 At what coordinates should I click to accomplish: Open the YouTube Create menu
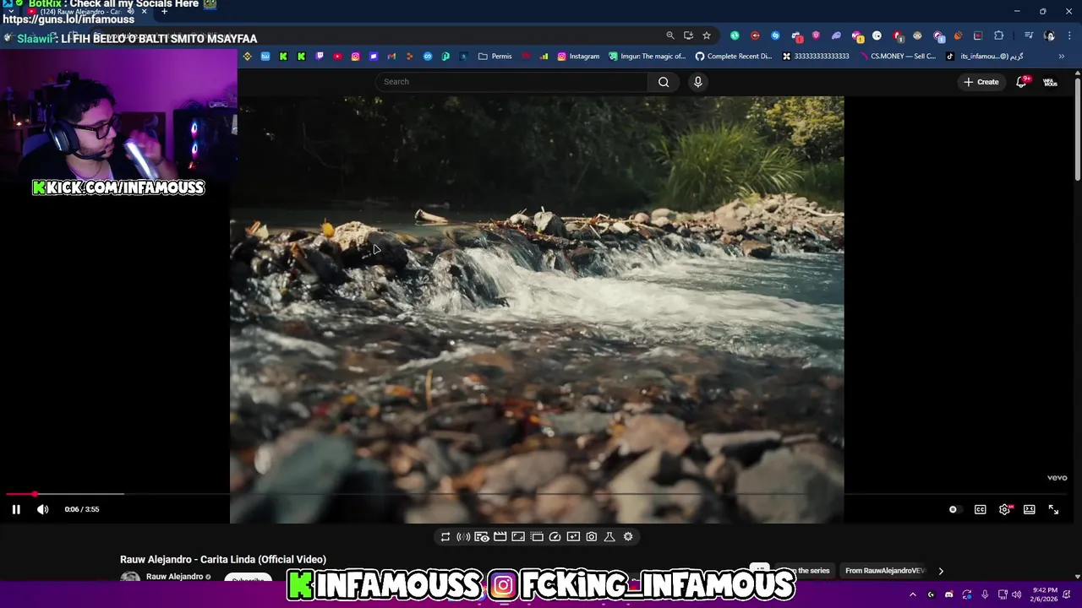(x=981, y=82)
